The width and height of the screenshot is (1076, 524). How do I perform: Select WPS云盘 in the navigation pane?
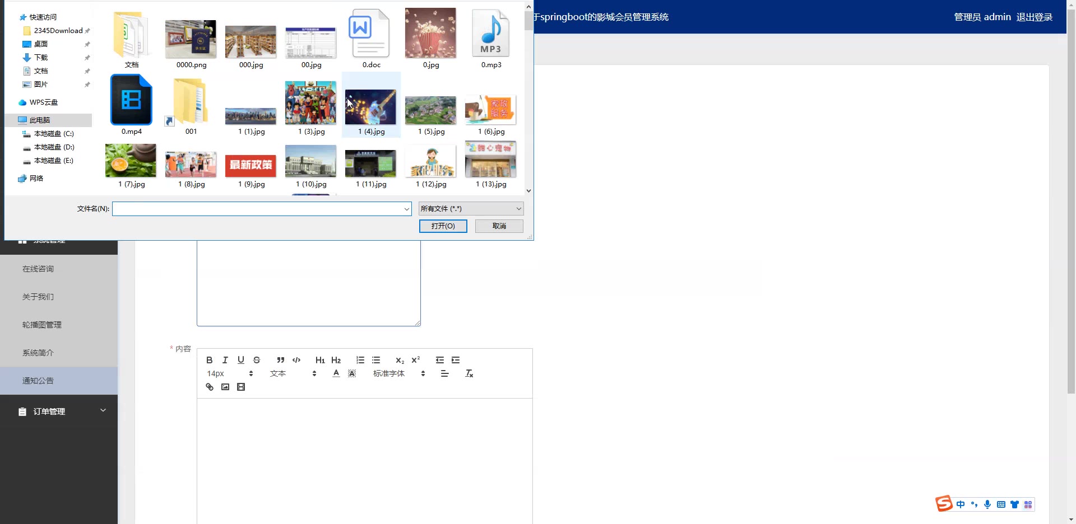coord(43,102)
